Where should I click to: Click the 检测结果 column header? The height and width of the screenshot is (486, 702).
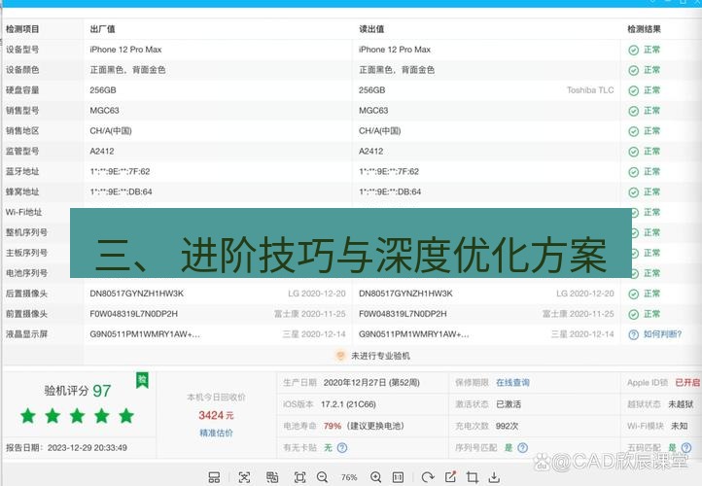click(x=644, y=29)
